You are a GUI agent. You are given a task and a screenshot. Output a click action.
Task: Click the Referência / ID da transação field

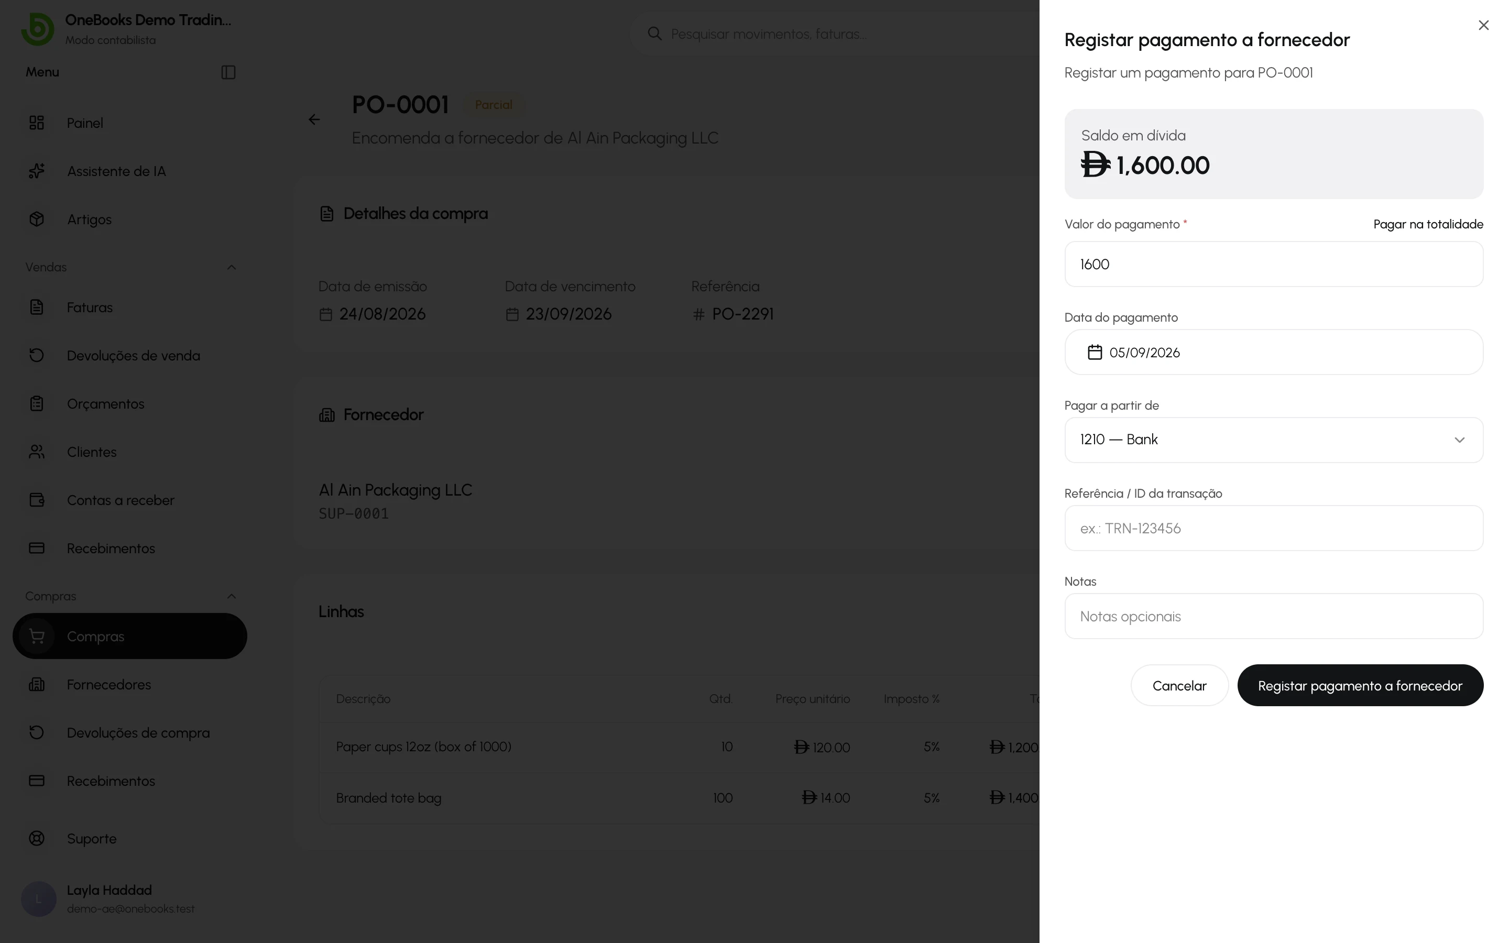click(x=1273, y=528)
